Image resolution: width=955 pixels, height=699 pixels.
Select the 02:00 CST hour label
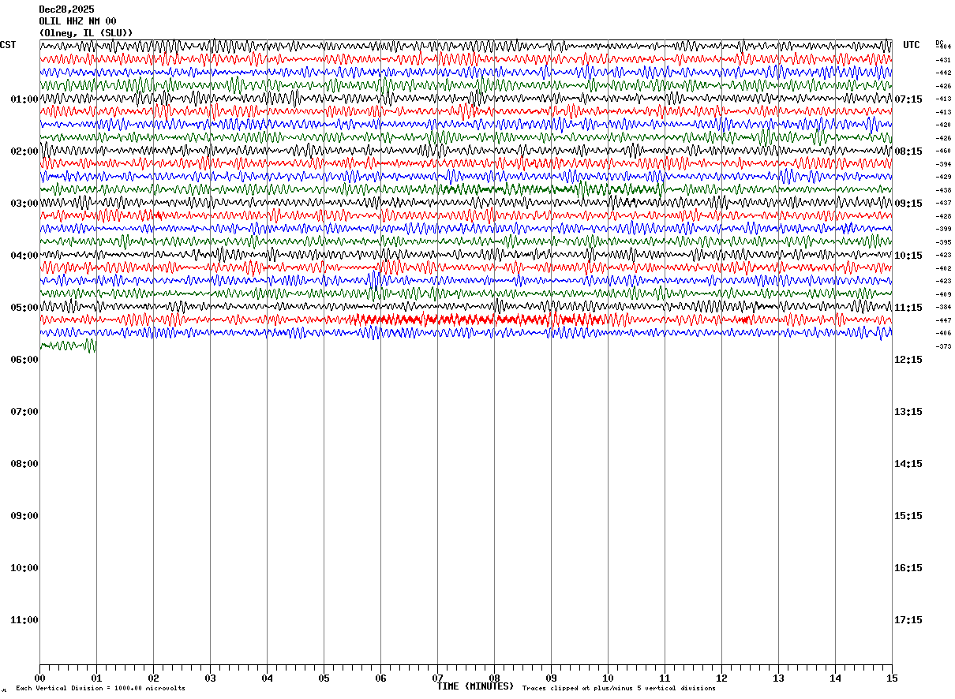tap(24, 151)
